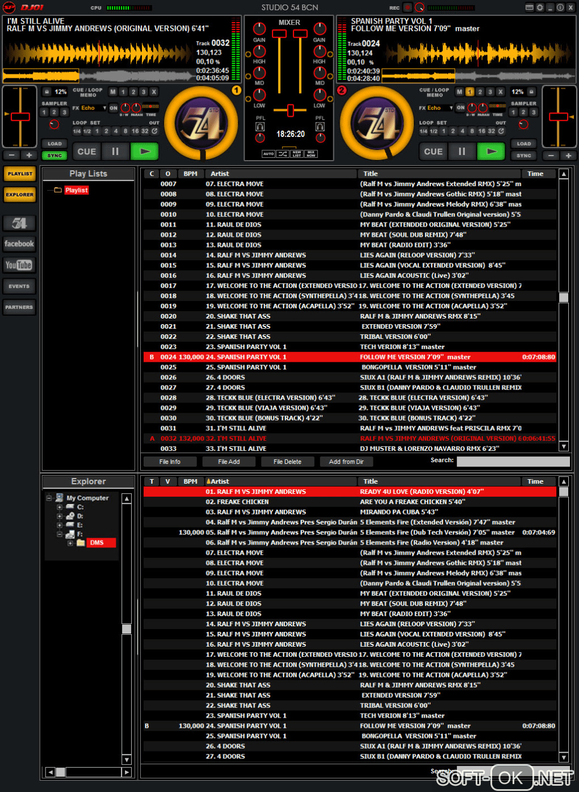Expand the D: drive node

(x=60, y=516)
